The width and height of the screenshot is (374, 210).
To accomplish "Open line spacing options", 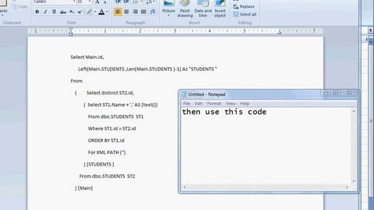I will point(150,2).
